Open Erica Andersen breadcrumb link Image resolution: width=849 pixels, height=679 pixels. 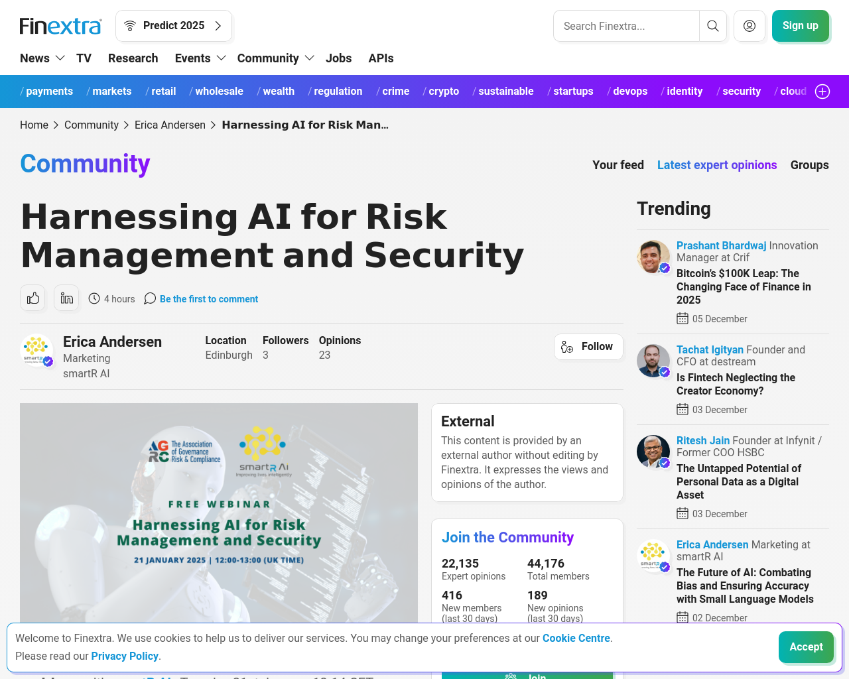170,125
